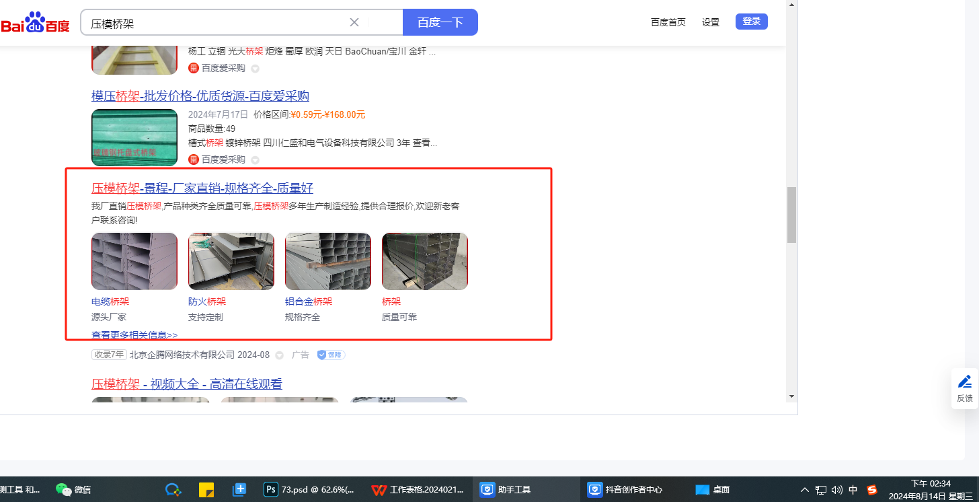The image size is (979, 502).
Task: Click the 收录7年 badge
Action: pos(109,355)
